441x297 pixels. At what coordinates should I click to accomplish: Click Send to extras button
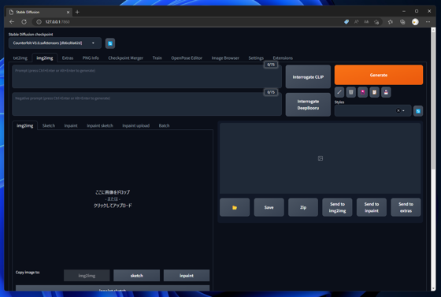tap(406, 207)
